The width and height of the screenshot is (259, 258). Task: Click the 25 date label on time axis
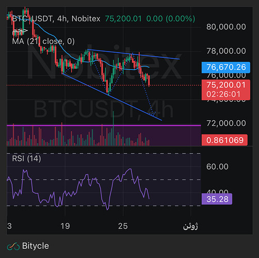[123, 226]
